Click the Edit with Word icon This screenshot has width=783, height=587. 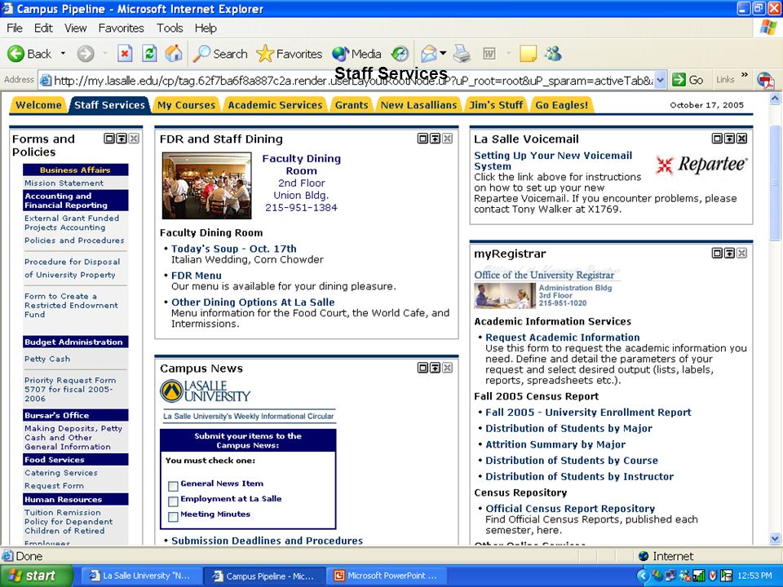click(489, 54)
